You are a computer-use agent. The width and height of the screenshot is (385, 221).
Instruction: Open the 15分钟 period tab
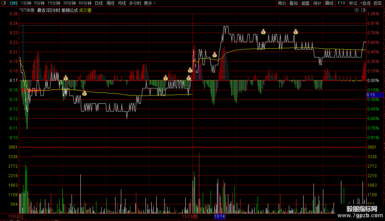54,3
